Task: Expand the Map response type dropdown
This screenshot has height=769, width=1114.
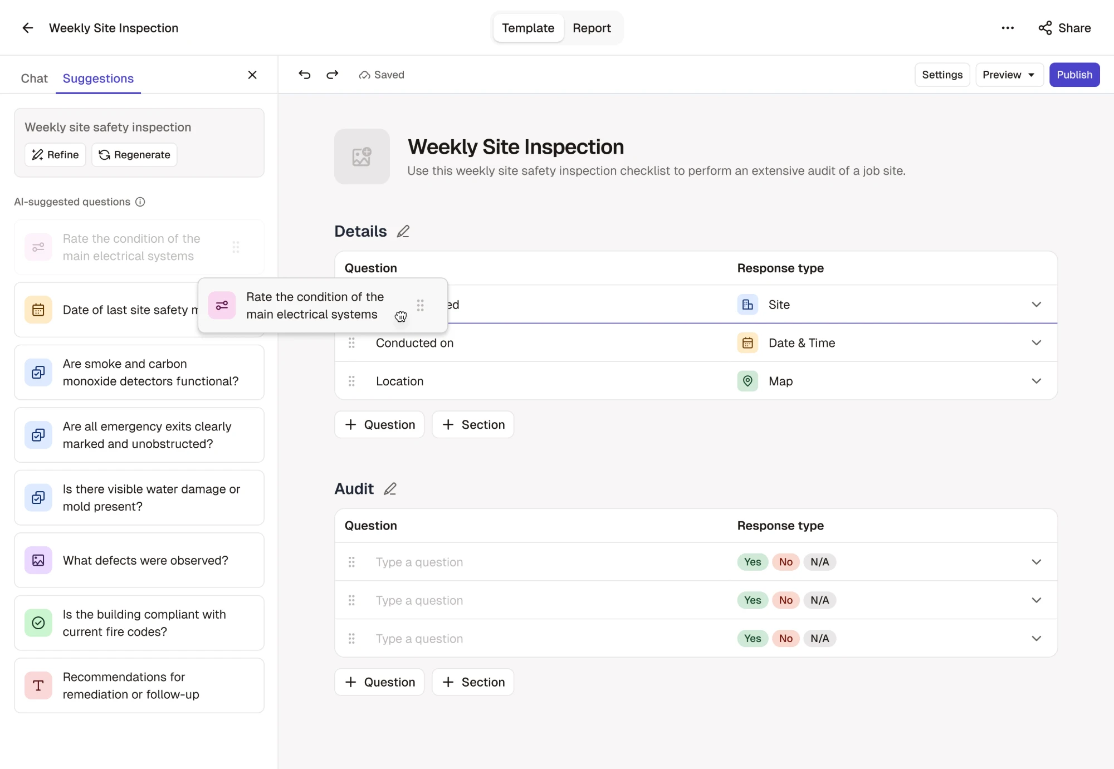Action: coord(1036,381)
